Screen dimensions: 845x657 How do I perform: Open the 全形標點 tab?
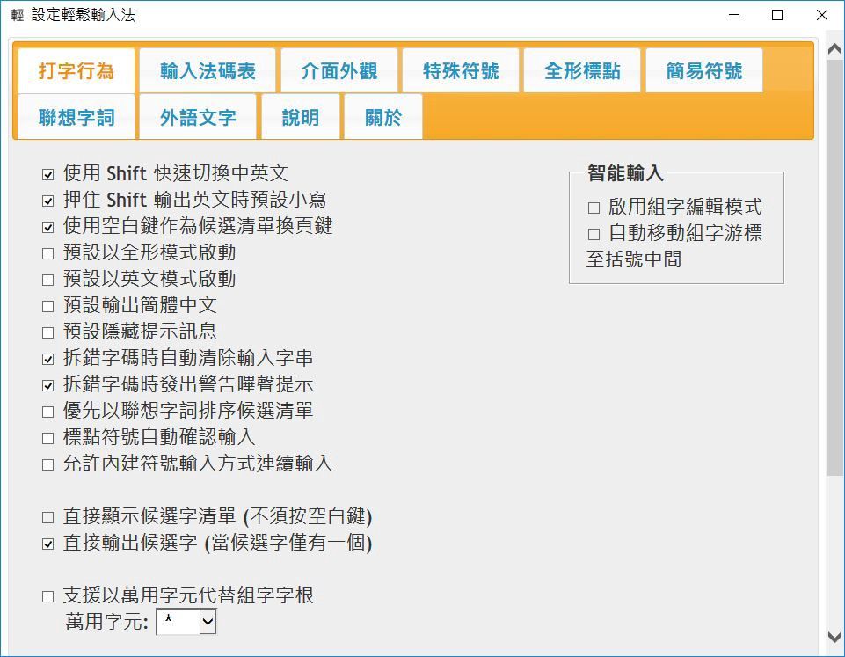(581, 71)
